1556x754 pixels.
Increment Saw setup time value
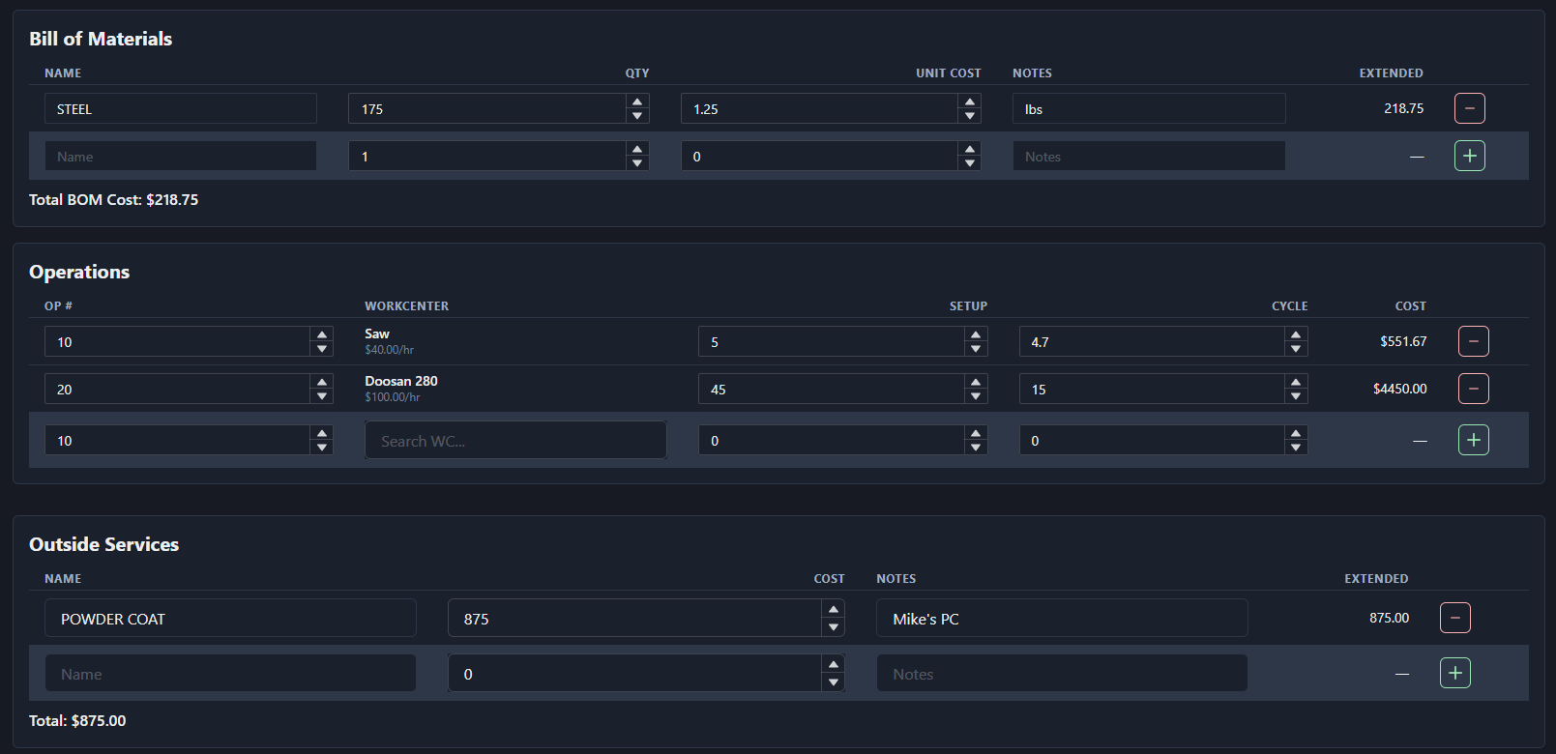(976, 335)
